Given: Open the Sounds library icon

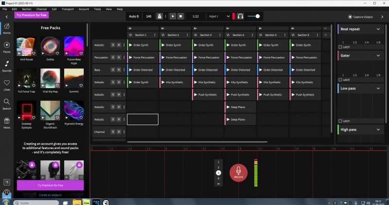Looking at the screenshot, I should tap(7, 66).
